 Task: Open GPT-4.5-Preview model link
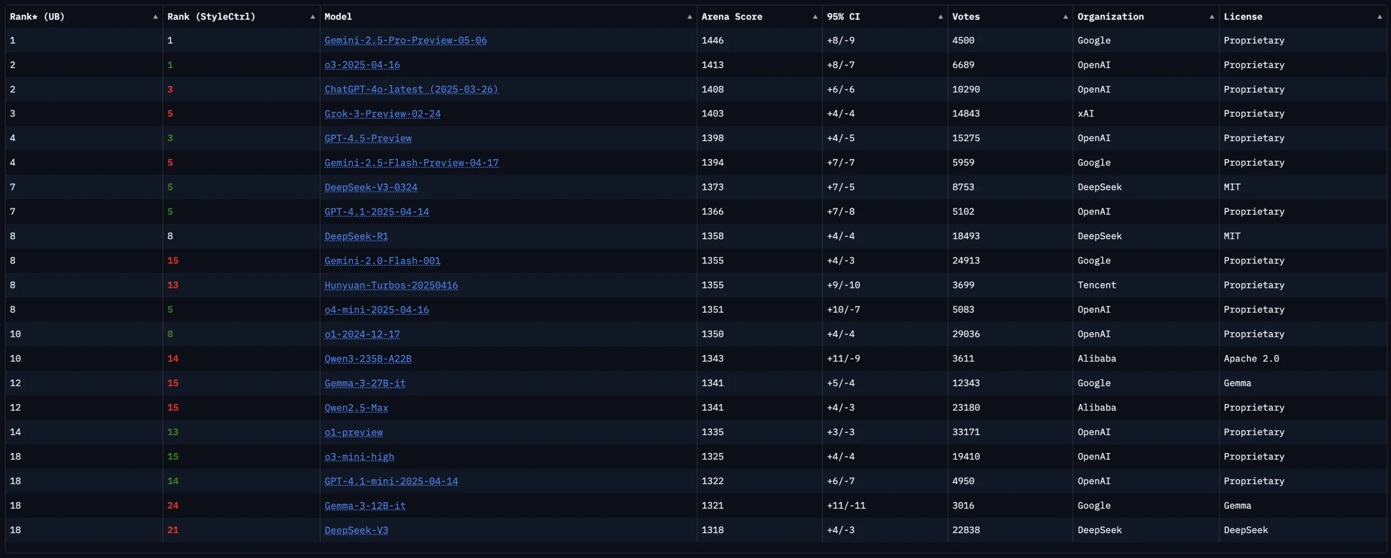(x=368, y=138)
